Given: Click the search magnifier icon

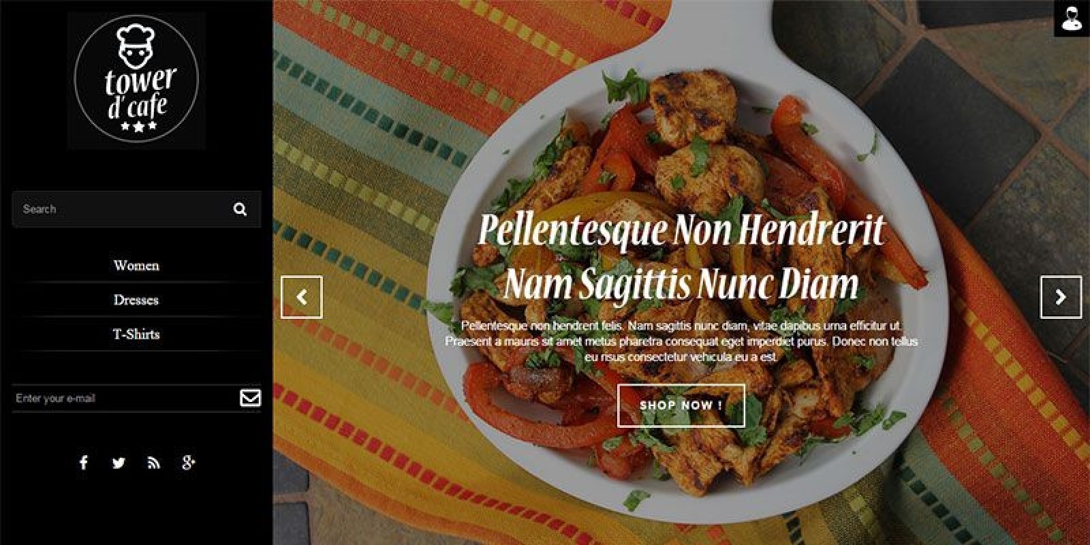Looking at the screenshot, I should pyautogui.click(x=240, y=209).
